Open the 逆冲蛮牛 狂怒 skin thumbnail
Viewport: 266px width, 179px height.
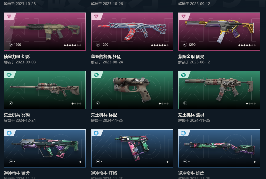[132, 148]
